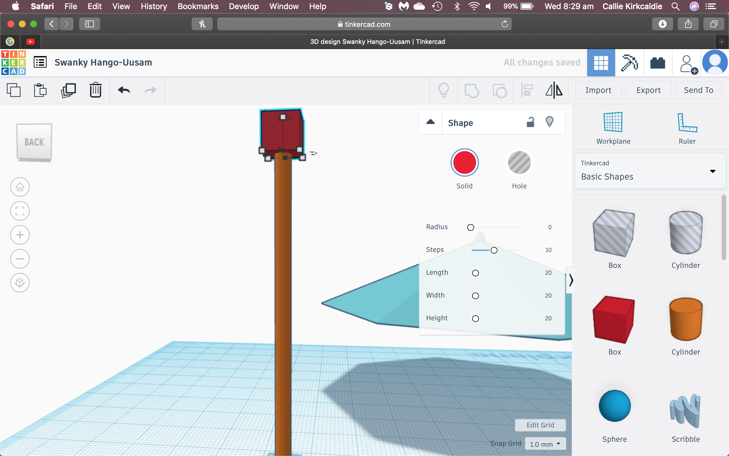The height and width of the screenshot is (456, 729).
Task: Select the Ruler tool
Action: point(687,129)
